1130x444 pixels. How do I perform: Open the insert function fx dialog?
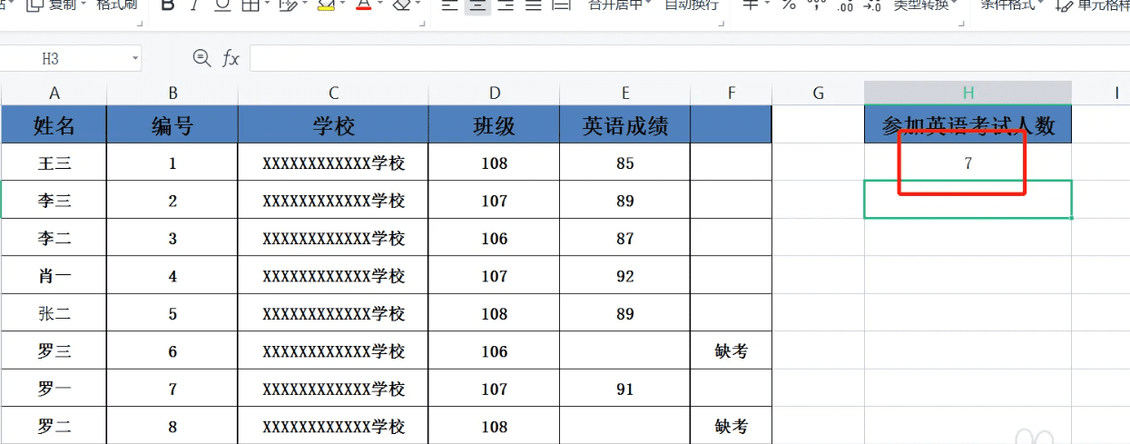point(231,59)
